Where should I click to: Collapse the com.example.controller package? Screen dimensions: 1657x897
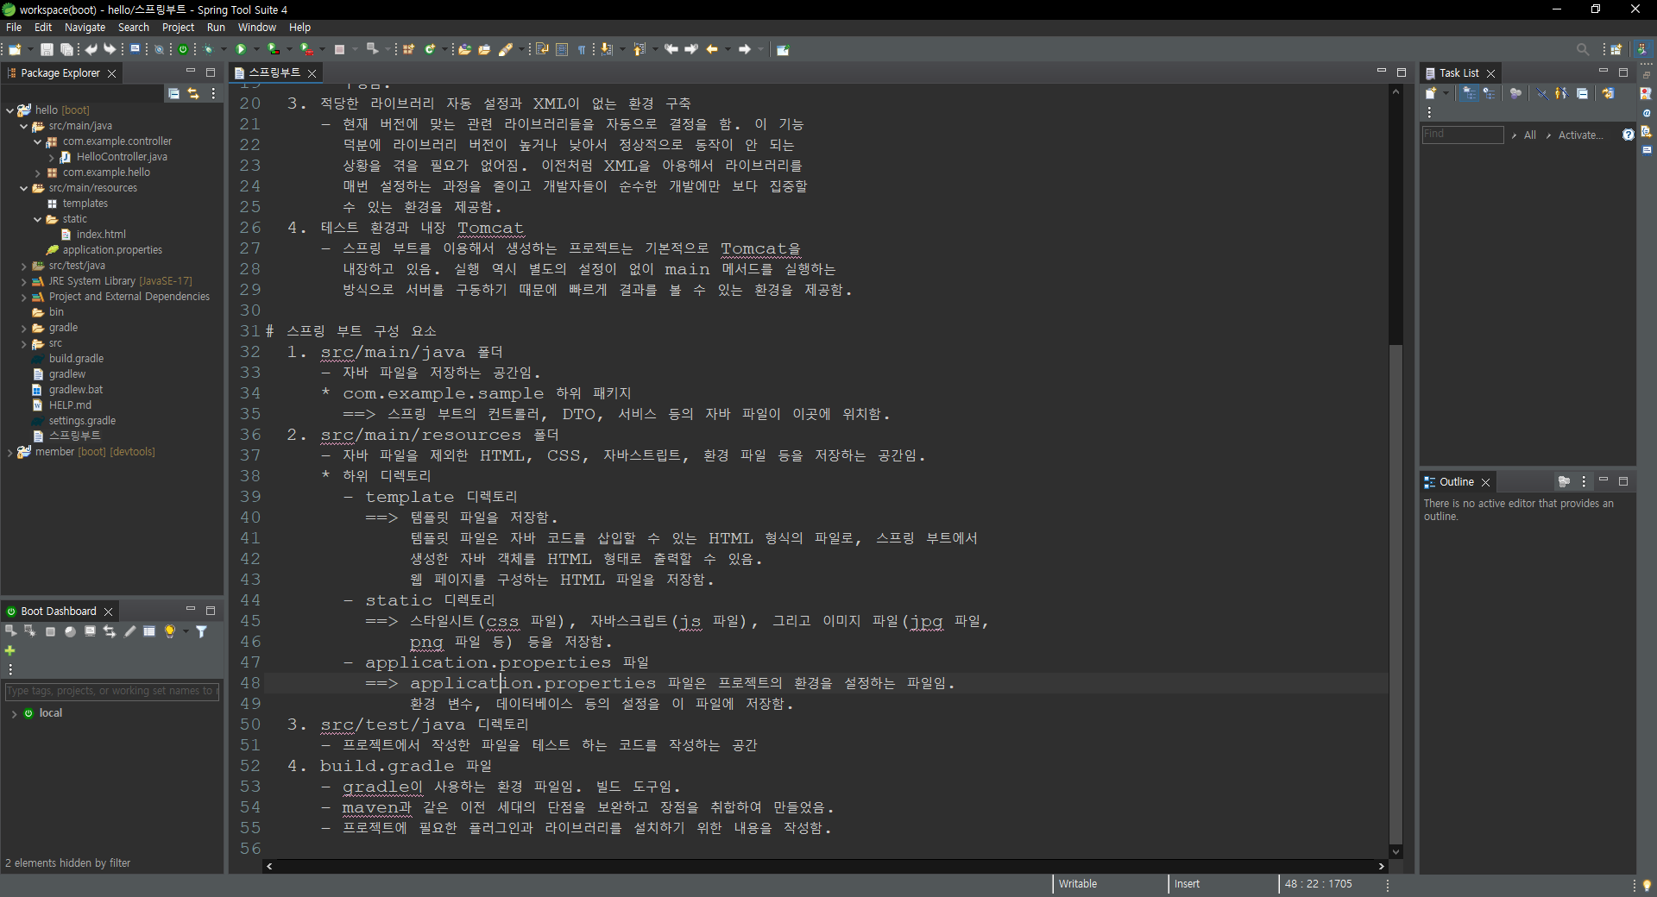38,141
